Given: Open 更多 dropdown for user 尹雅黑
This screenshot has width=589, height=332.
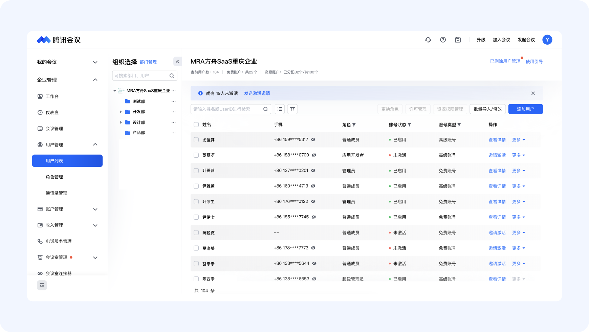Looking at the screenshot, I should pyautogui.click(x=518, y=186).
